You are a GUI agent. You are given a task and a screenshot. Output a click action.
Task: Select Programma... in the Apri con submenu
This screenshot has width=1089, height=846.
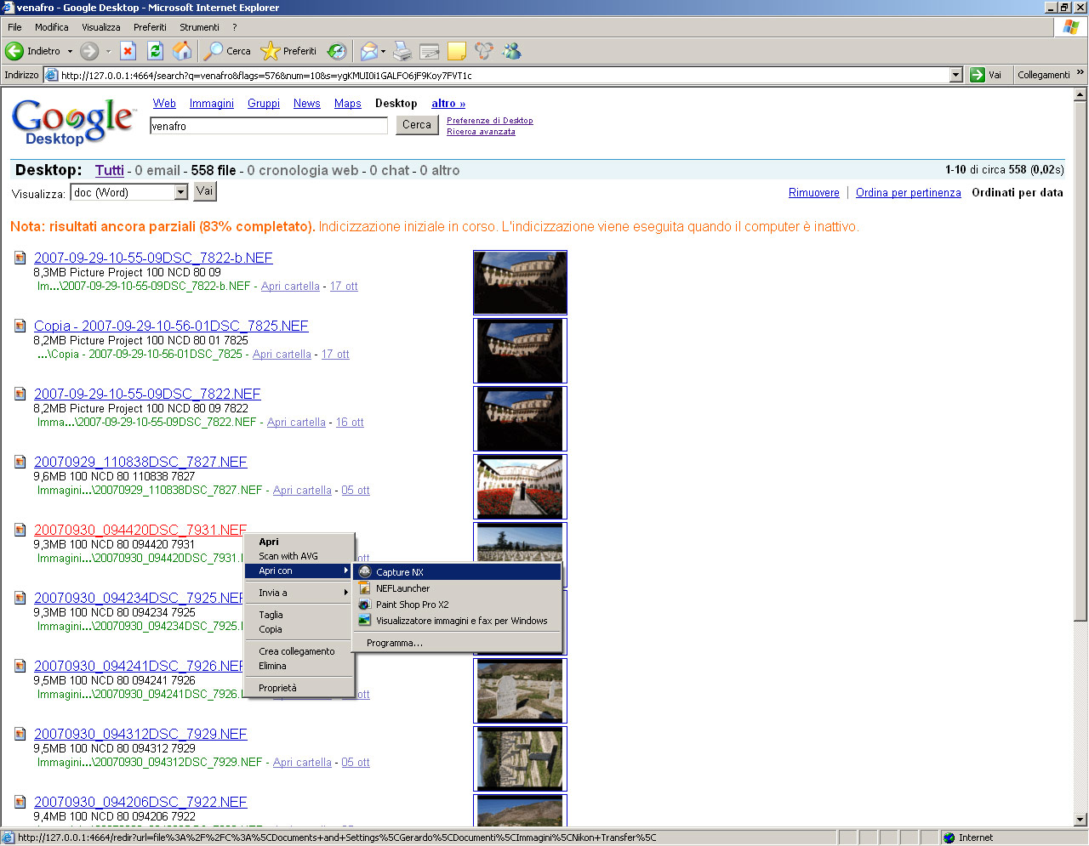click(x=458, y=643)
